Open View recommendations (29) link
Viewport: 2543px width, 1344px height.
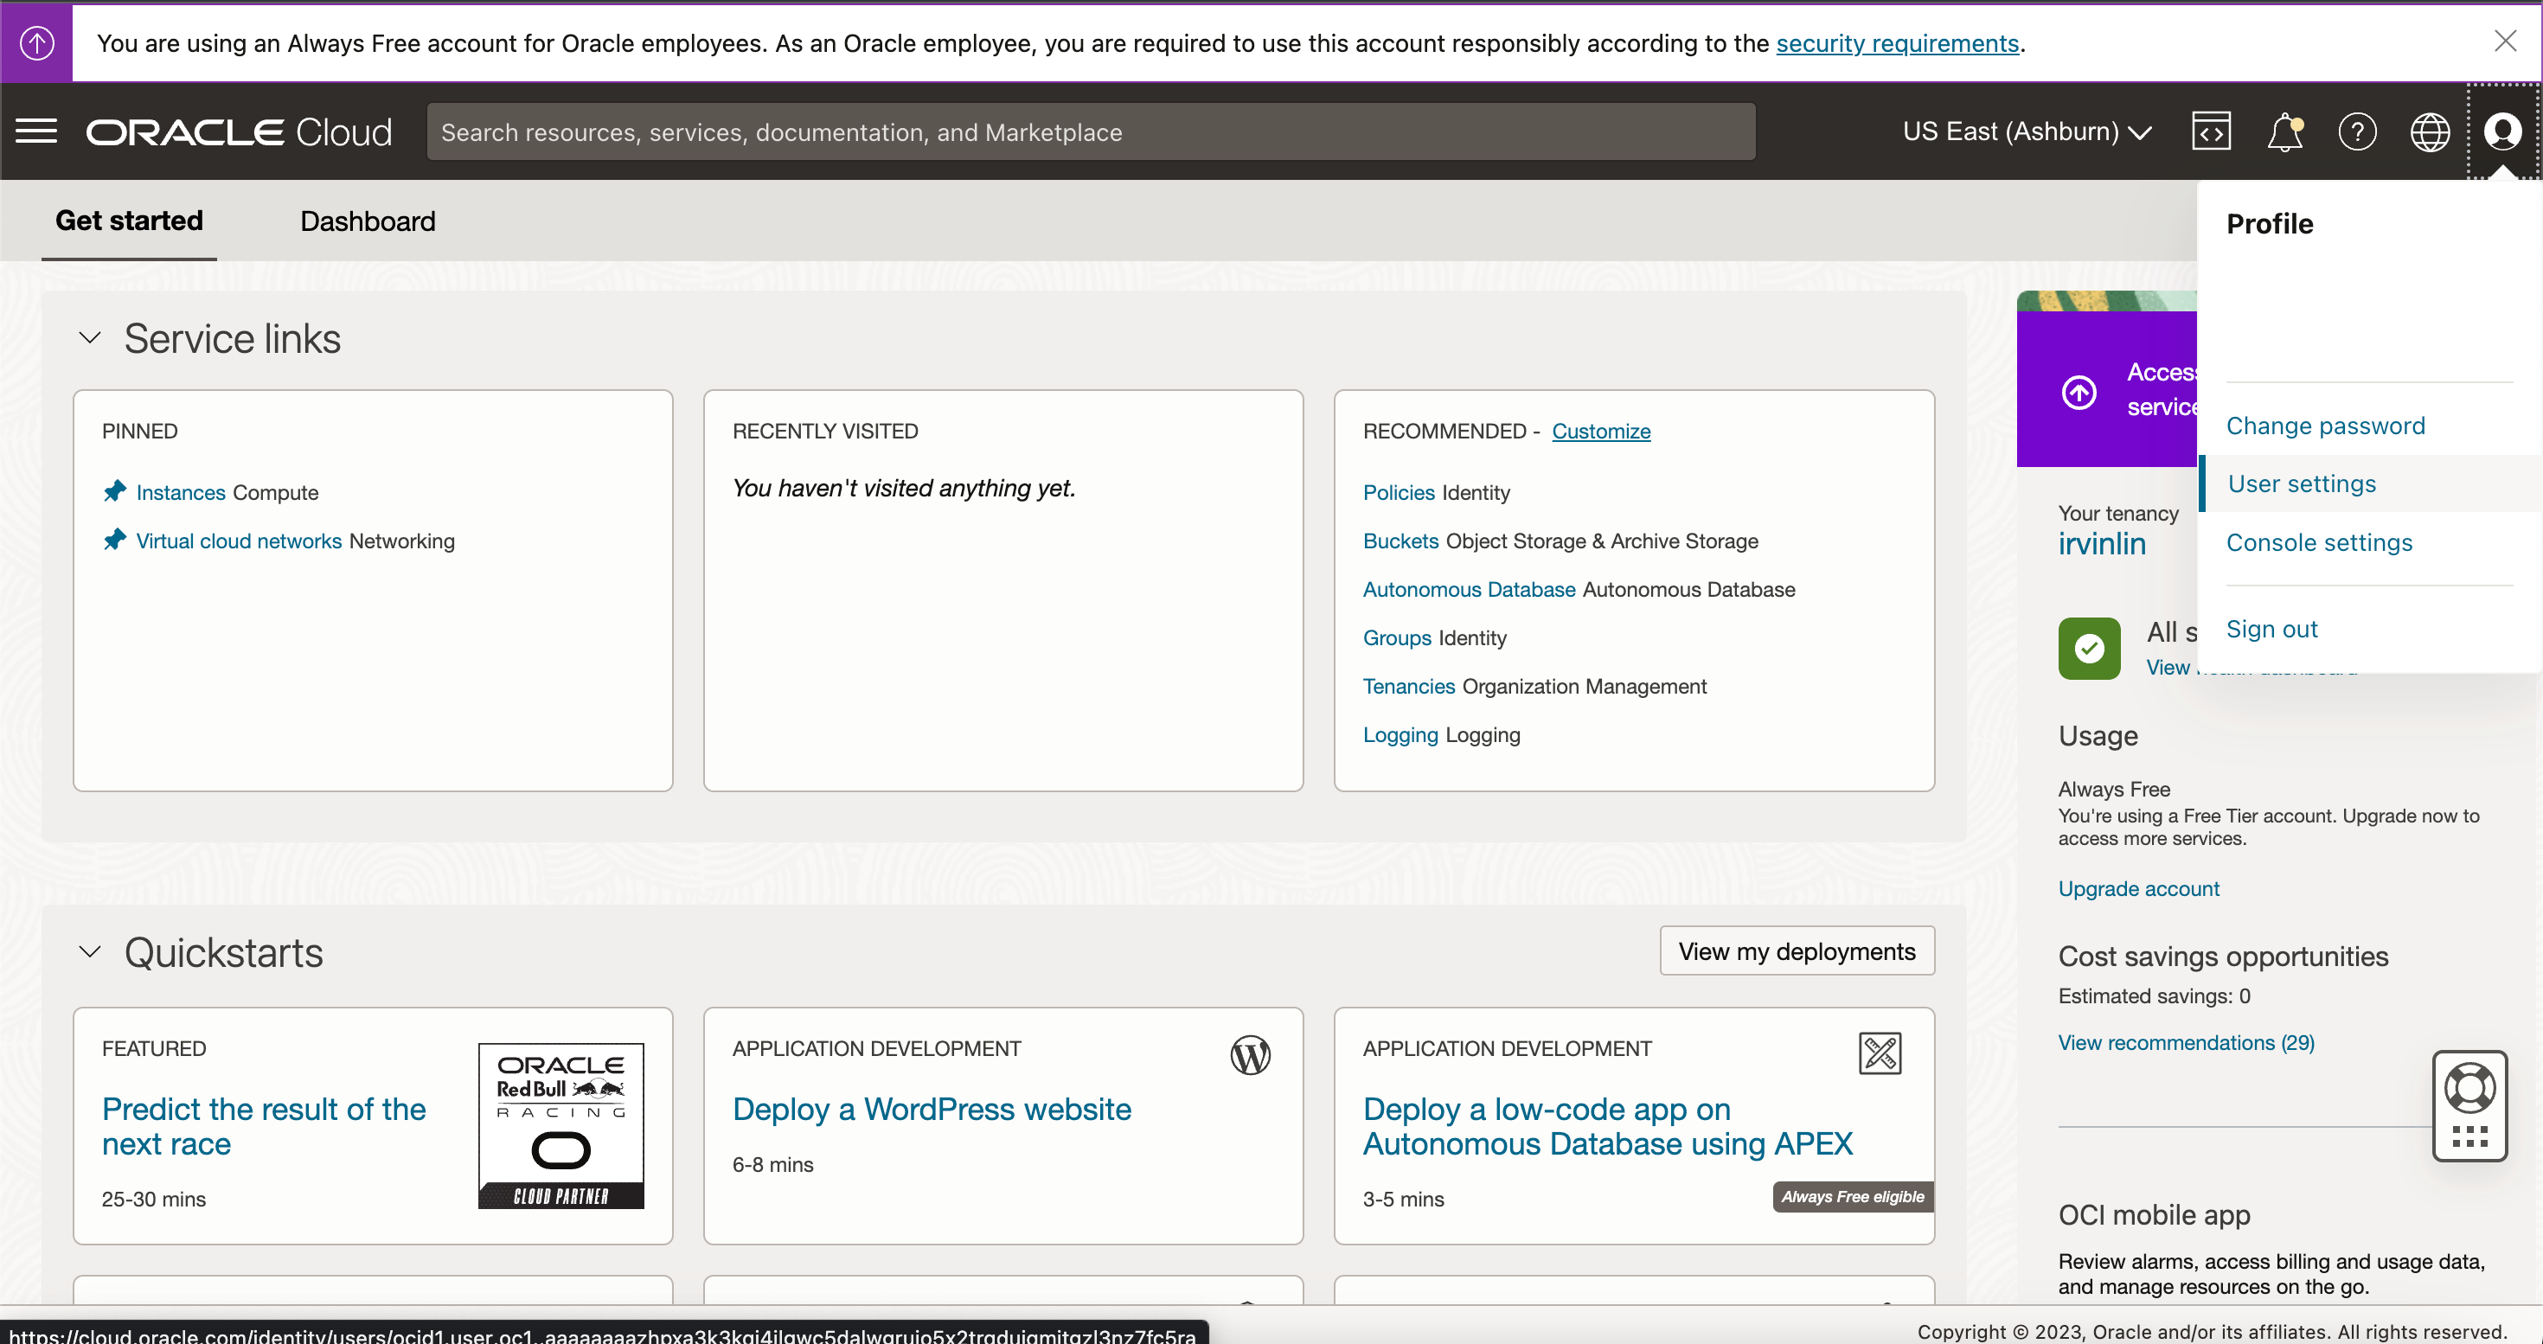(x=2186, y=1042)
